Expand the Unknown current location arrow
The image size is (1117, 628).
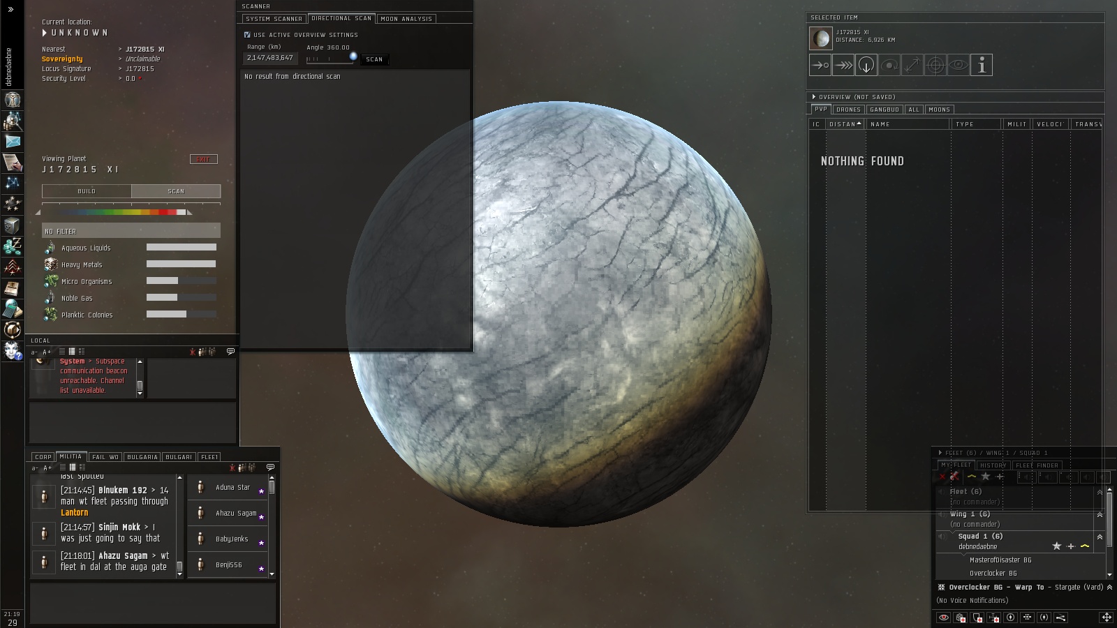click(x=45, y=33)
